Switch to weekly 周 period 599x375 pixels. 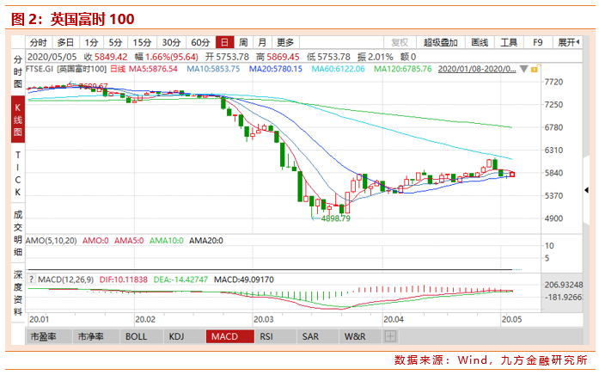click(243, 42)
